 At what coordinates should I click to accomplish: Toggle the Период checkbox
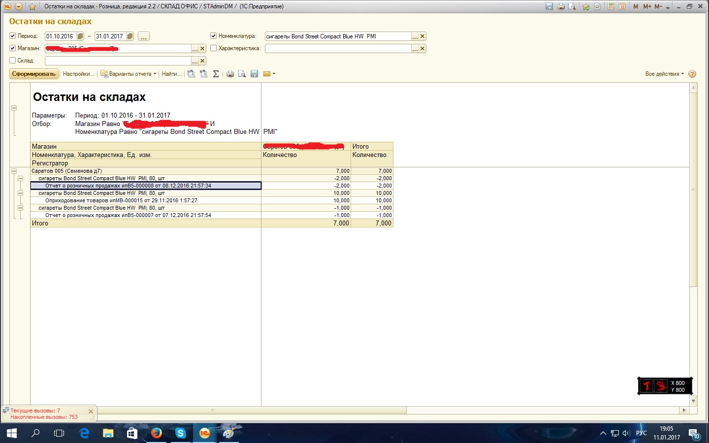pyautogui.click(x=13, y=36)
